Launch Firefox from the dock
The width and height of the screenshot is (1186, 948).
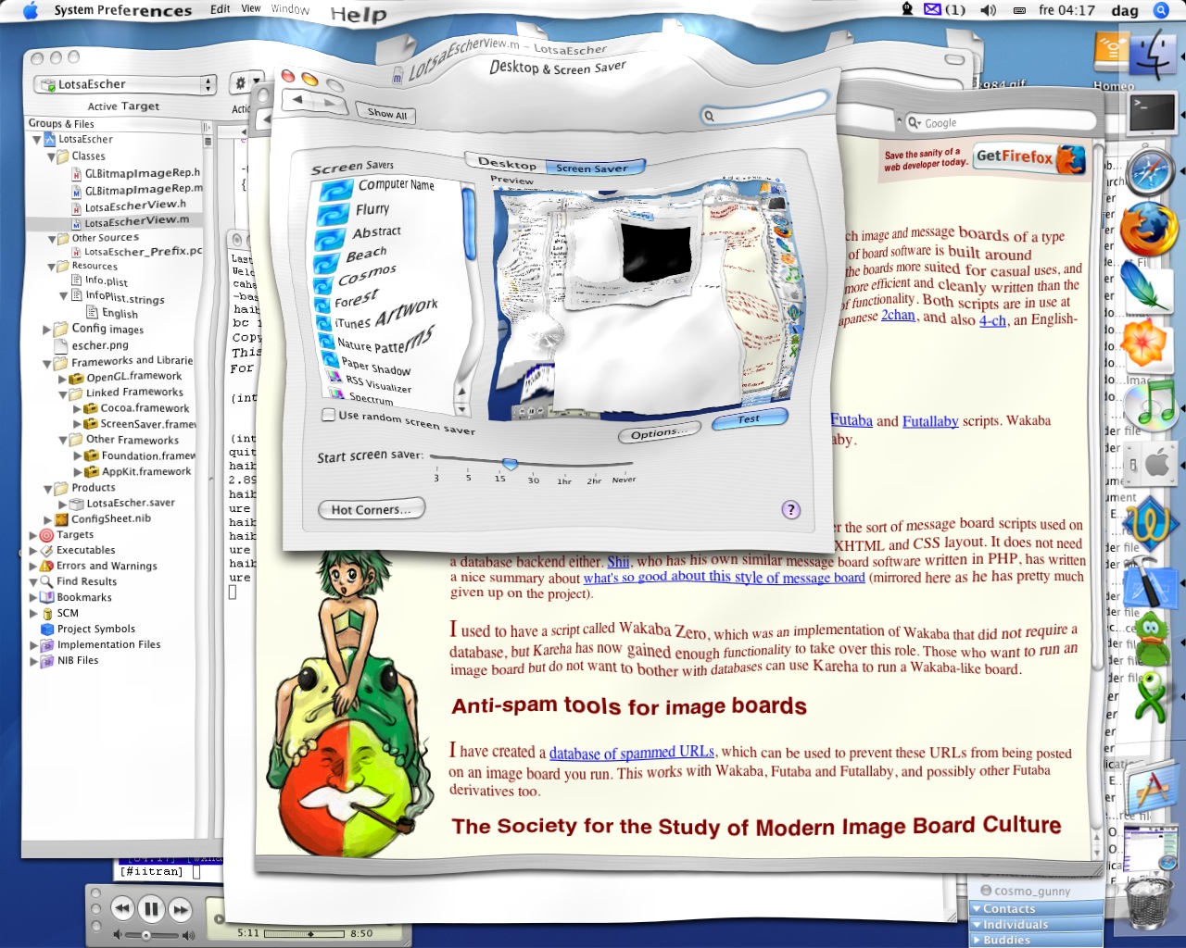(x=1149, y=230)
